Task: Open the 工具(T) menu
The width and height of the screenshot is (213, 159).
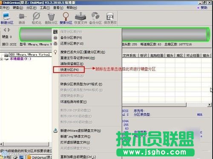Action: (45, 8)
